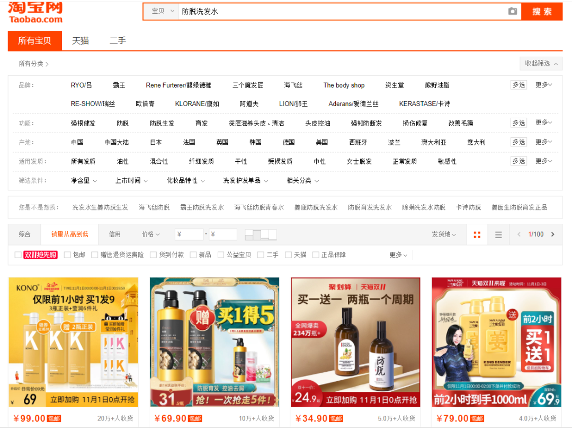Tick the 正品保障 checkbox
Screen dimensions: 572x429
tap(316, 255)
